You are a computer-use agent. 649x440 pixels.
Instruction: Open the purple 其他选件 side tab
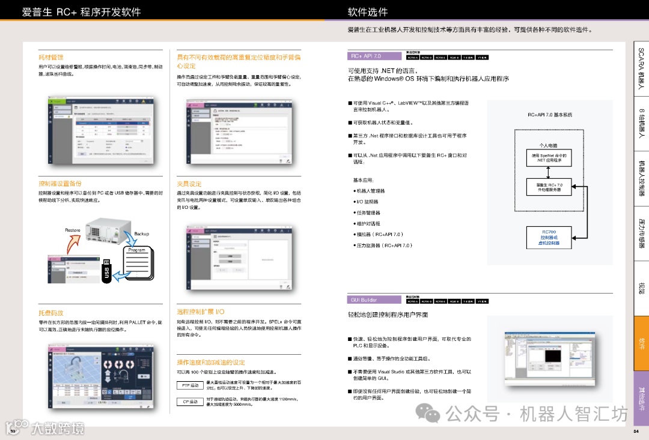click(641, 399)
